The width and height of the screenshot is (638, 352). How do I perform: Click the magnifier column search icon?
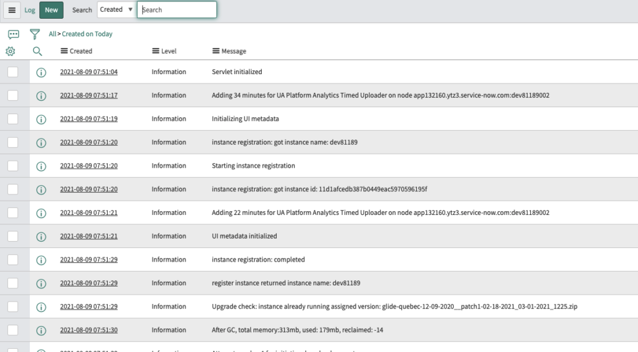point(37,51)
